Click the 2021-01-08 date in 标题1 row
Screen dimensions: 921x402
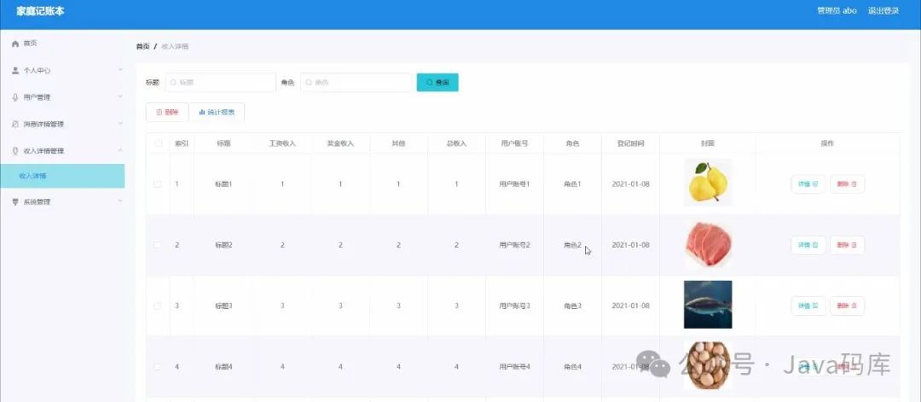coord(631,184)
